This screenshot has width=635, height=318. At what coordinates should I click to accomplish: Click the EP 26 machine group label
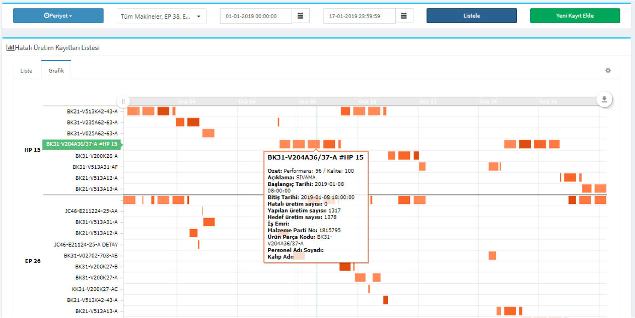(x=33, y=261)
